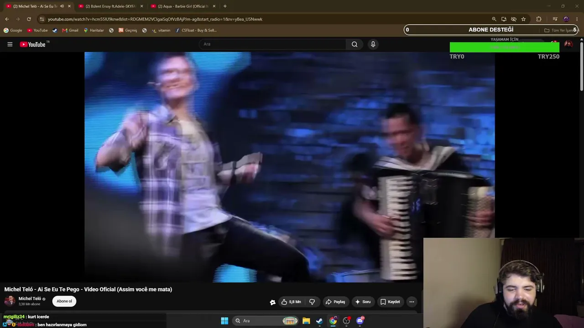This screenshot has width=584, height=328.
Task: Click the page scrollbar on the right edge
Action: pos(581,66)
